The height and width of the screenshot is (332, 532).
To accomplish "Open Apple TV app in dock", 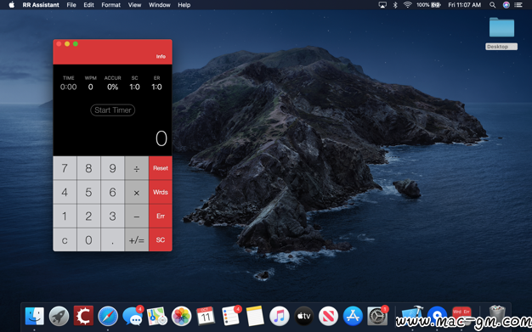I will point(303,316).
